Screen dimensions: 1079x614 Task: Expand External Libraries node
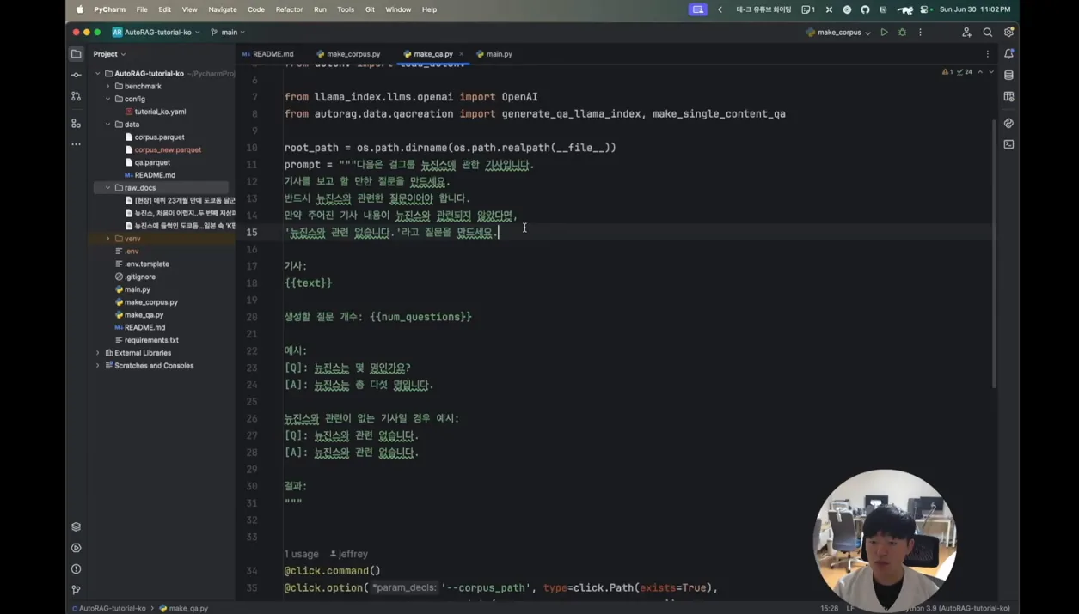pos(98,353)
